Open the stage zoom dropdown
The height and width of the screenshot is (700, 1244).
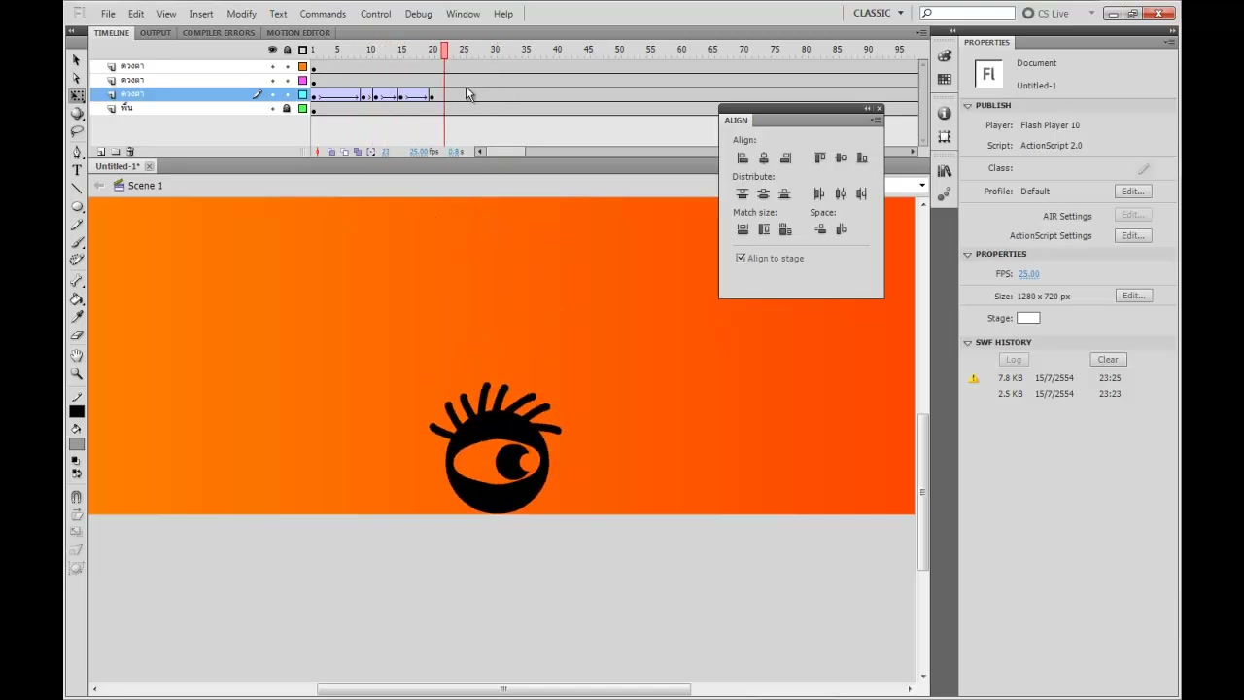click(x=921, y=185)
